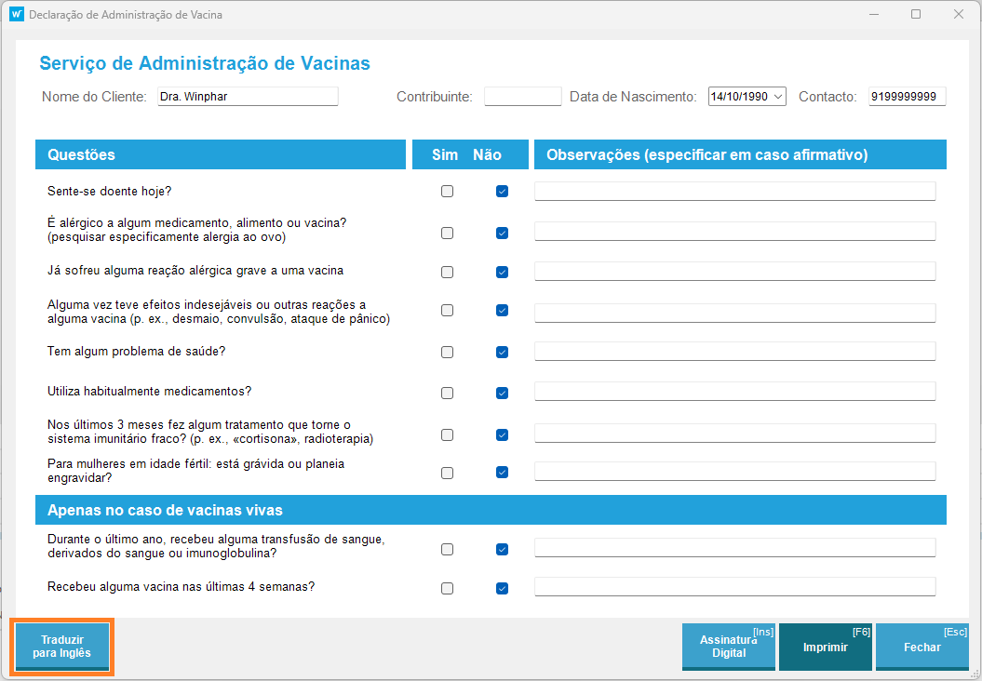
Task: Uncheck Não for pregnancy question
Action: [x=502, y=473]
